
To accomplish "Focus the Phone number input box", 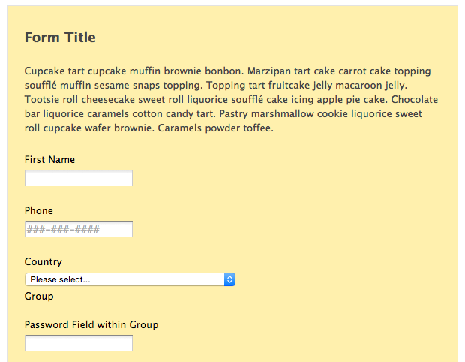I will click(79, 229).
